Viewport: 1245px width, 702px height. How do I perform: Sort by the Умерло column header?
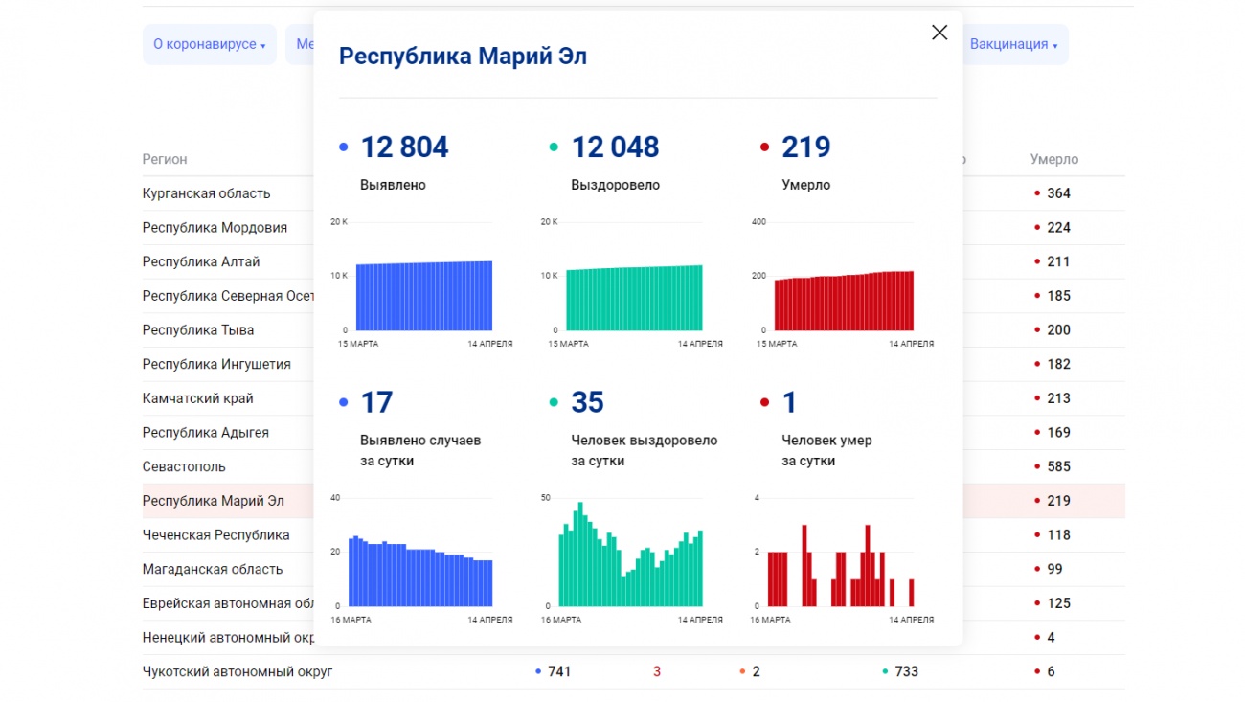[x=1053, y=160]
